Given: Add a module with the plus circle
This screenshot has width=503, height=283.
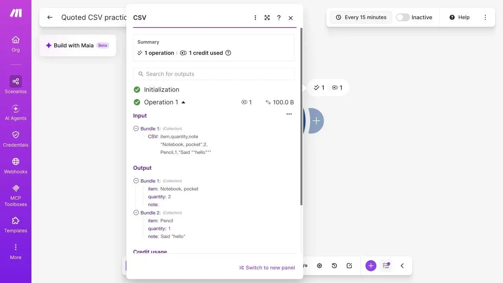Looking at the screenshot, I should pos(316,121).
